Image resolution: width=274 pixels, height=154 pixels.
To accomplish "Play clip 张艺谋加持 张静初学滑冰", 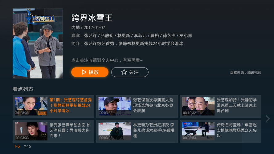I will point(221,106).
